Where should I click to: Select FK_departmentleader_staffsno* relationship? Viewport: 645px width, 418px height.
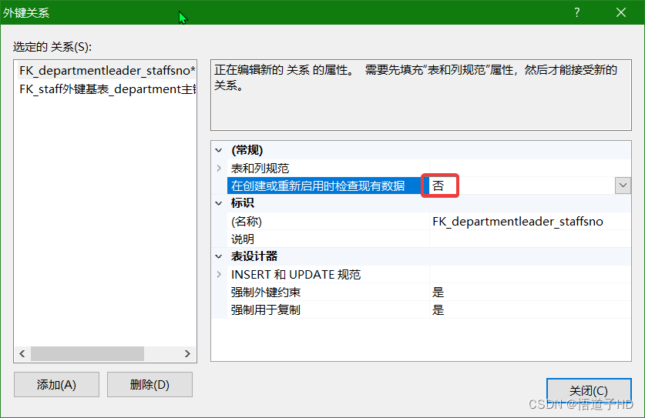point(107,71)
